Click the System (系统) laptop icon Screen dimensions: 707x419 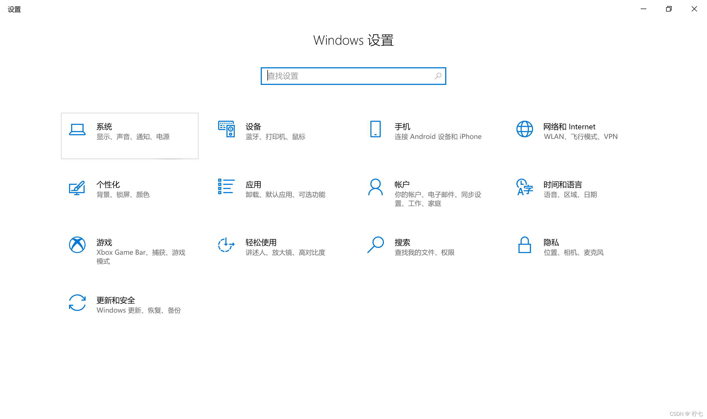click(77, 130)
